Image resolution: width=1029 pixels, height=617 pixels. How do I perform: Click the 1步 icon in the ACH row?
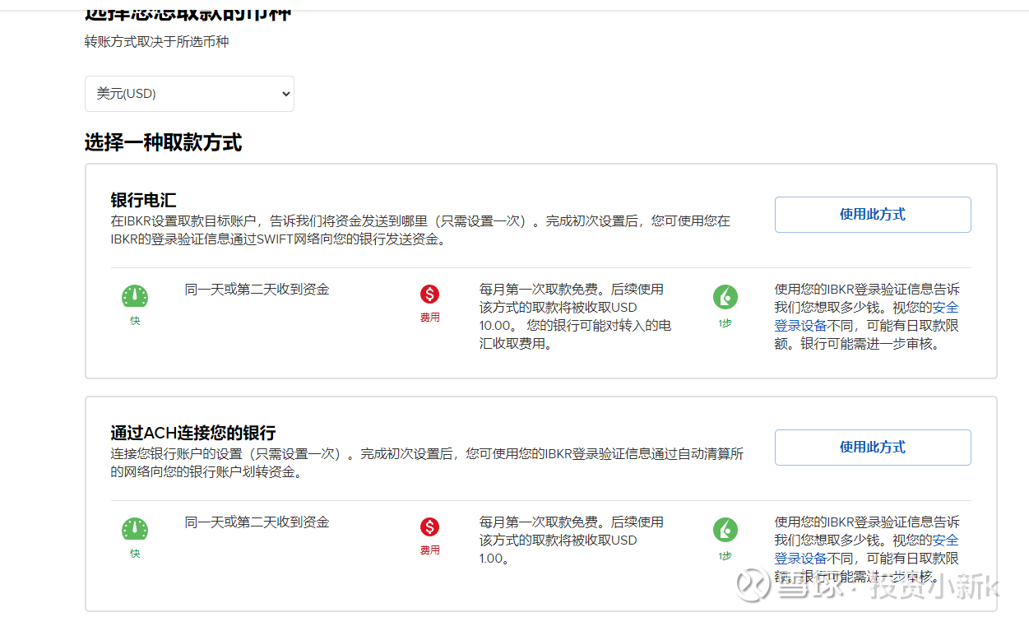725,529
